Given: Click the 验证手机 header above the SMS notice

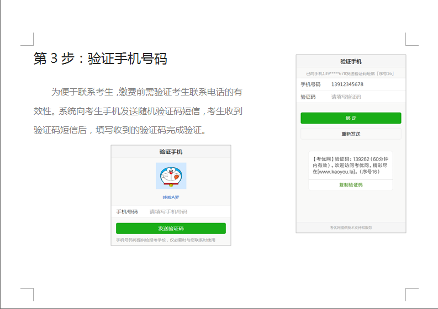Looking at the screenshot, I should 351,61.
